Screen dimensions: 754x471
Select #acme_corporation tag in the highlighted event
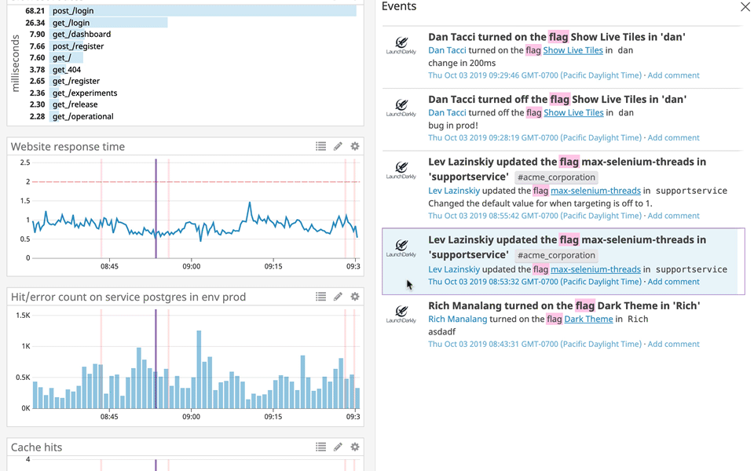click(x=556, y=255)
